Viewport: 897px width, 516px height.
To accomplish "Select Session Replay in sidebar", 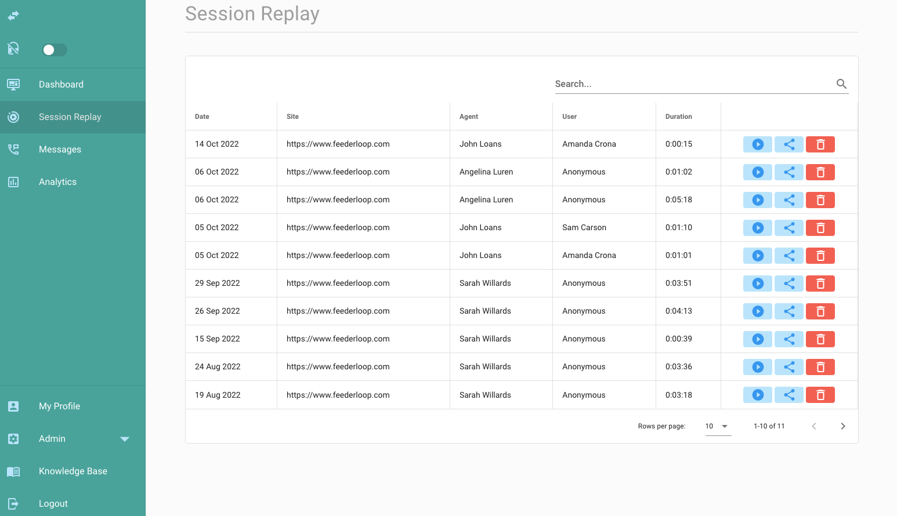I will click(x=73, y=117).
